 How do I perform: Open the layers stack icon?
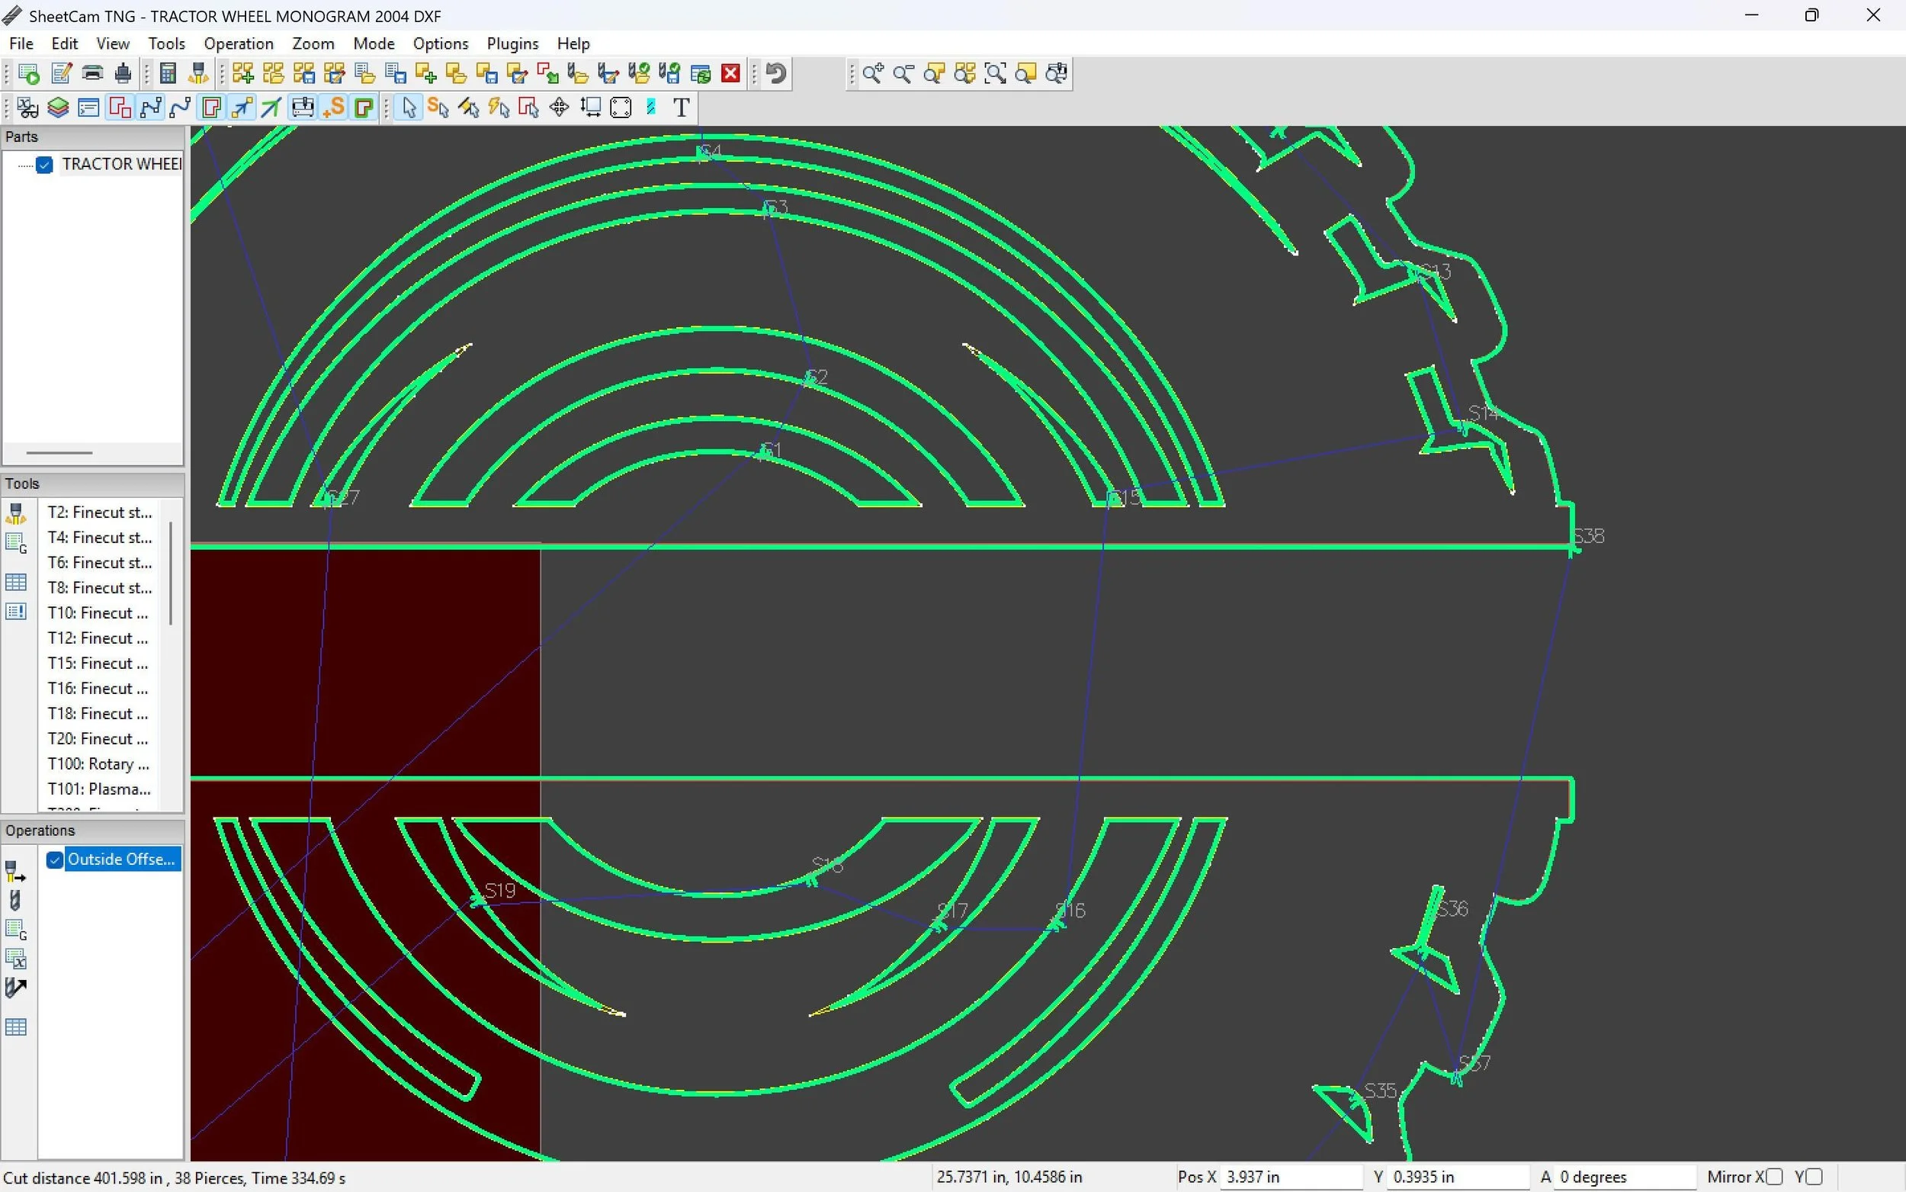[x=57, y=108]
